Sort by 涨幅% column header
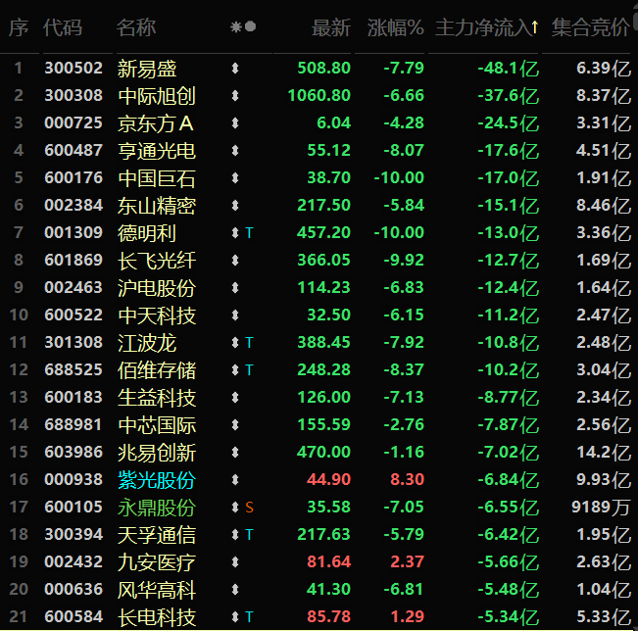Viewport: 638px width, 631px height. [396, 27]
